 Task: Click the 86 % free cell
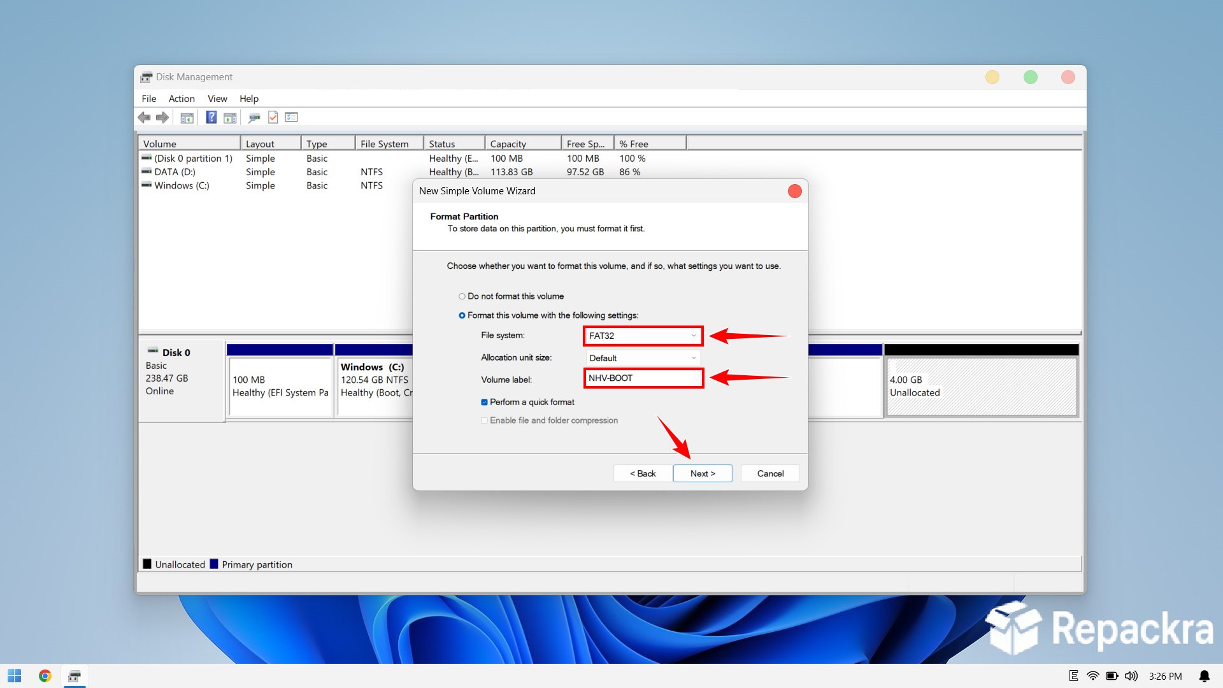point(630,172)
